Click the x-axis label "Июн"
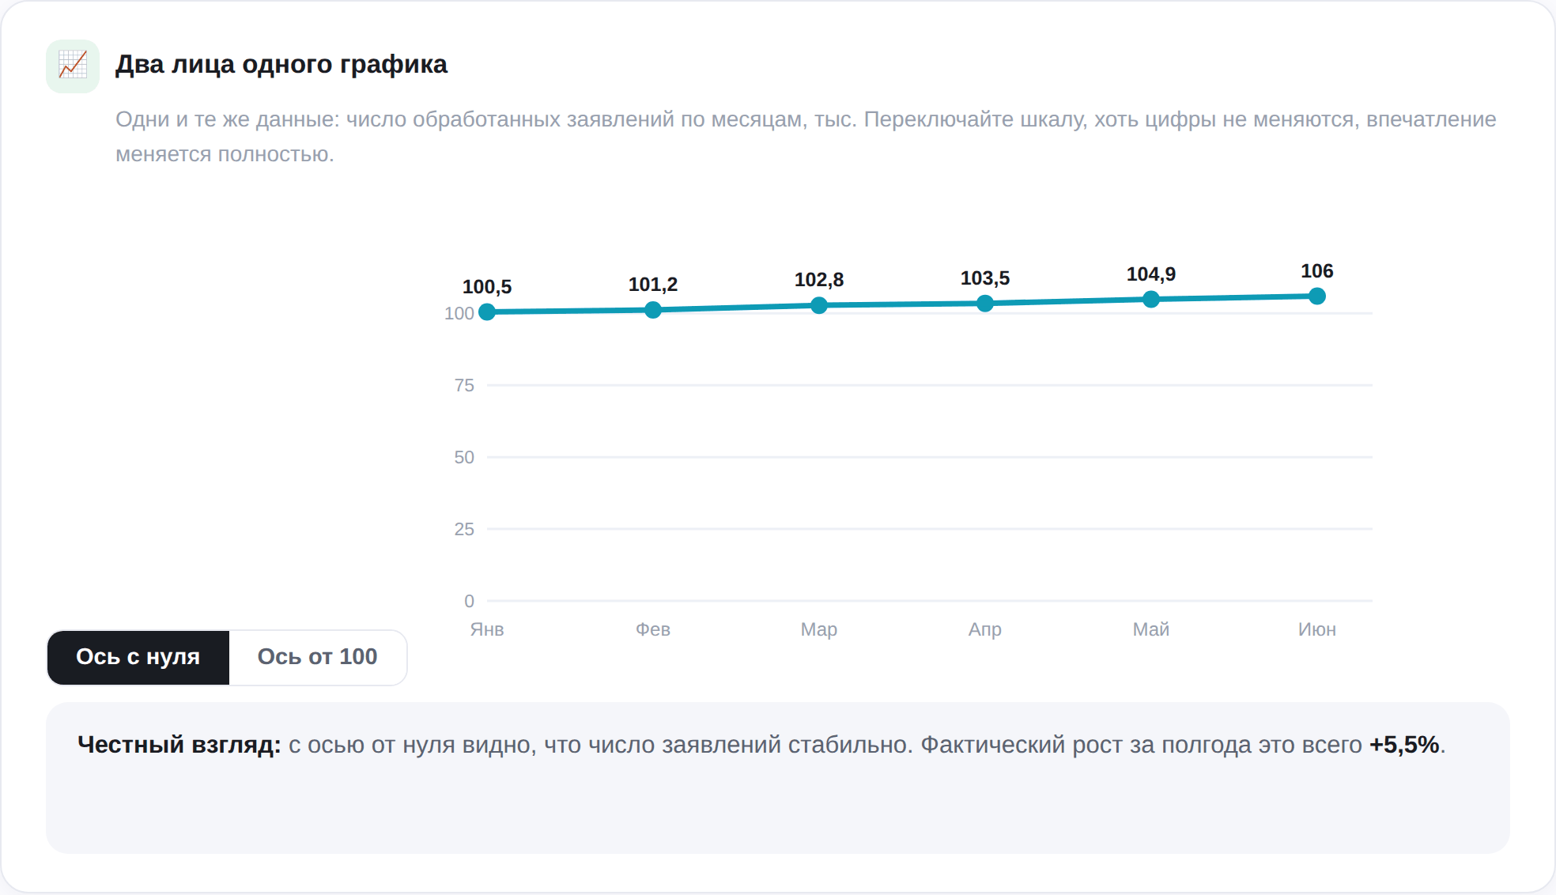1556x895 pixels. point(1317,629)
